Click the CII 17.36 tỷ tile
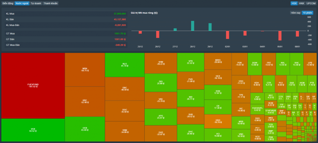This screenshot has width=318, height=143. pos(218,107)
